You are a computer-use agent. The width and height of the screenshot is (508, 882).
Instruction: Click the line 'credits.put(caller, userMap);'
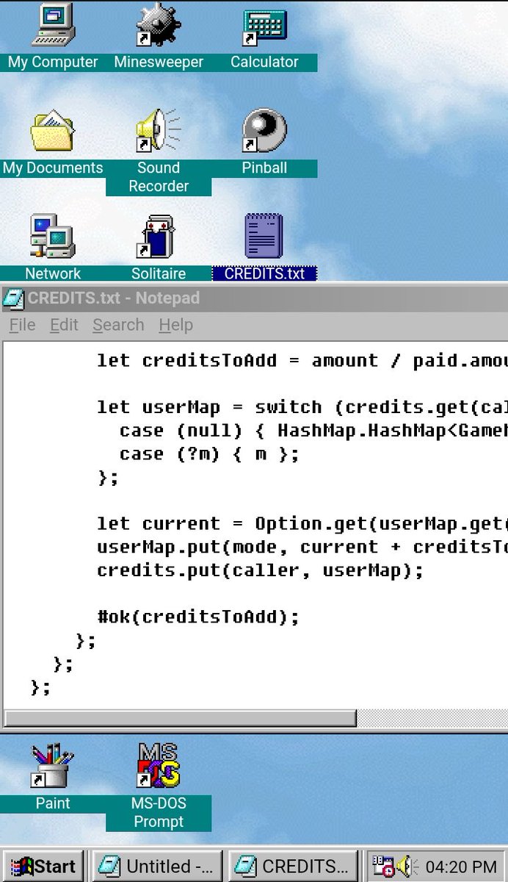coord(261,570)
